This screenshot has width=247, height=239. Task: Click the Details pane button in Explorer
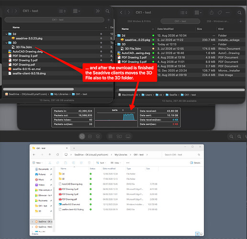[x=195, y=163]
